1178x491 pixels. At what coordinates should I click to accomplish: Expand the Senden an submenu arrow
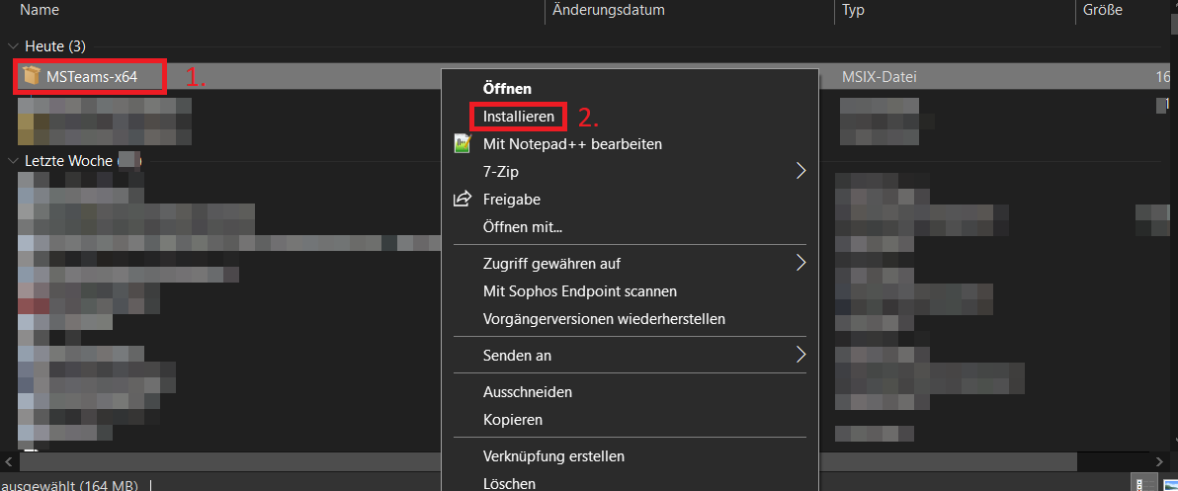tap(800, 355)
